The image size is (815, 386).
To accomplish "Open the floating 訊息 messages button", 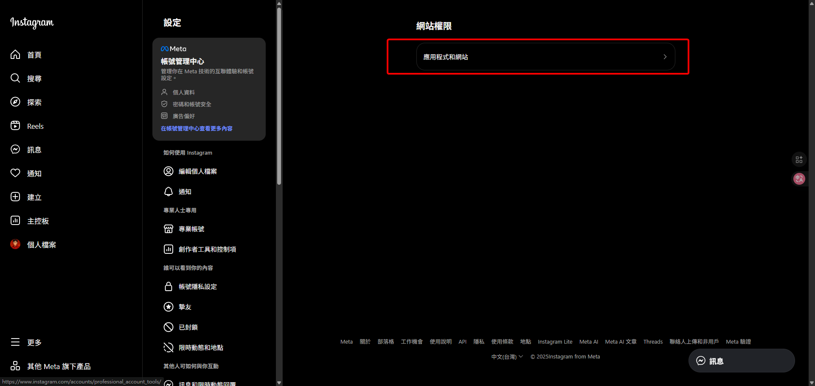I will (x=741, y=361).
